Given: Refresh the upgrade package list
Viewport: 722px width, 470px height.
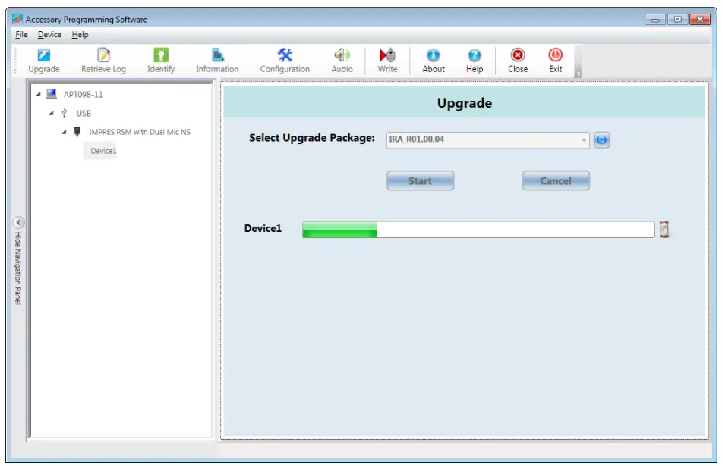Looking at the screenshot, I should pos(602,140).
